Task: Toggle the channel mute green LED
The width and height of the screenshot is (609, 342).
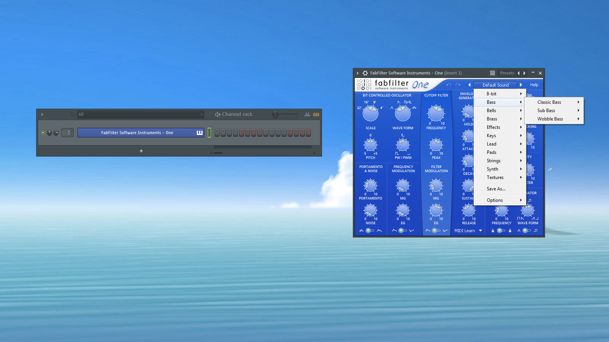Action: (43, 133)
